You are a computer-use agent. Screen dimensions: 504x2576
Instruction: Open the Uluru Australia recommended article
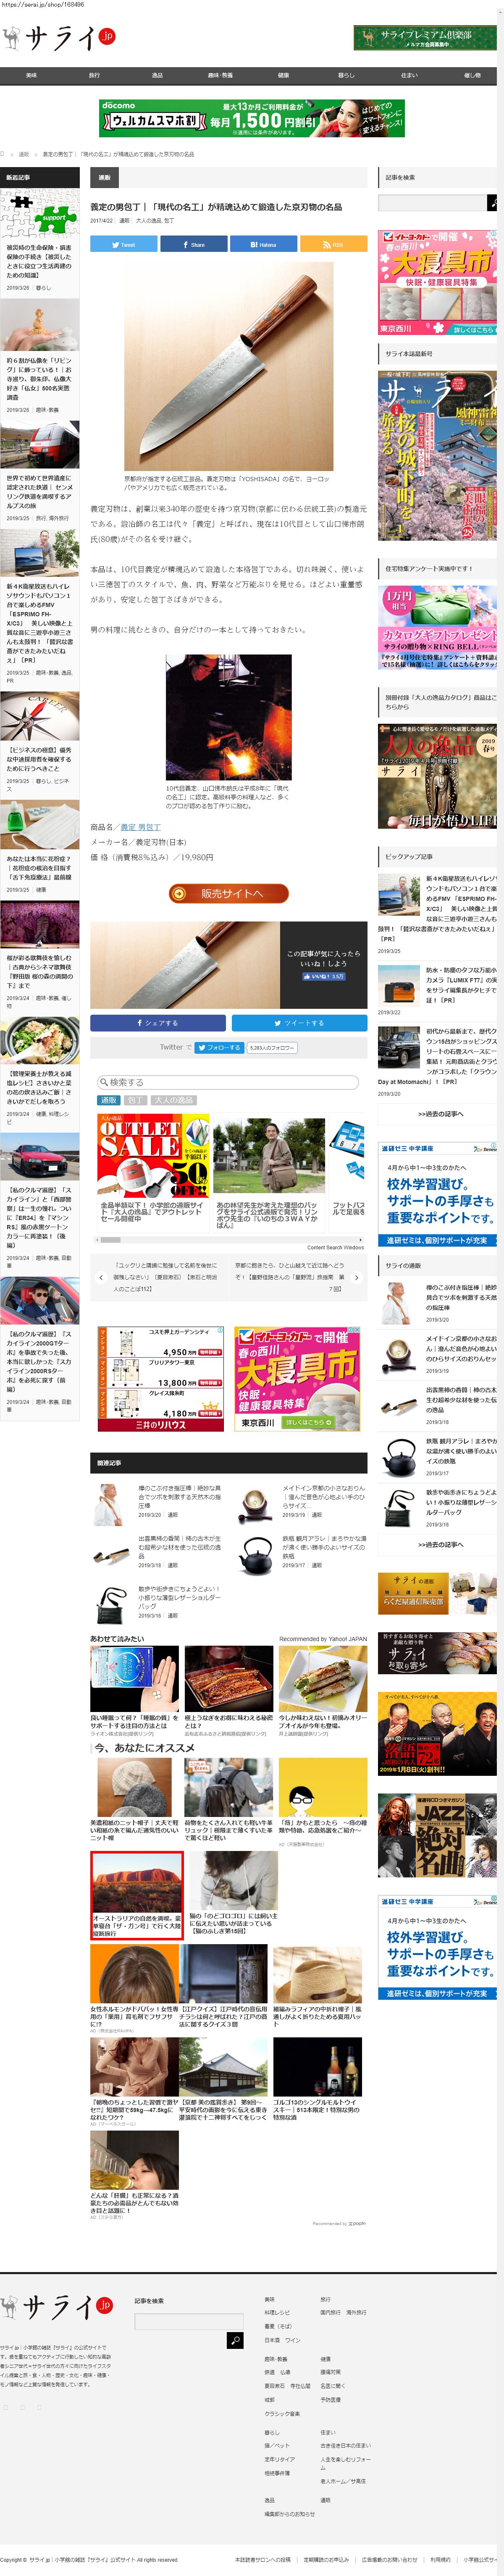(x=136, y=1895)
